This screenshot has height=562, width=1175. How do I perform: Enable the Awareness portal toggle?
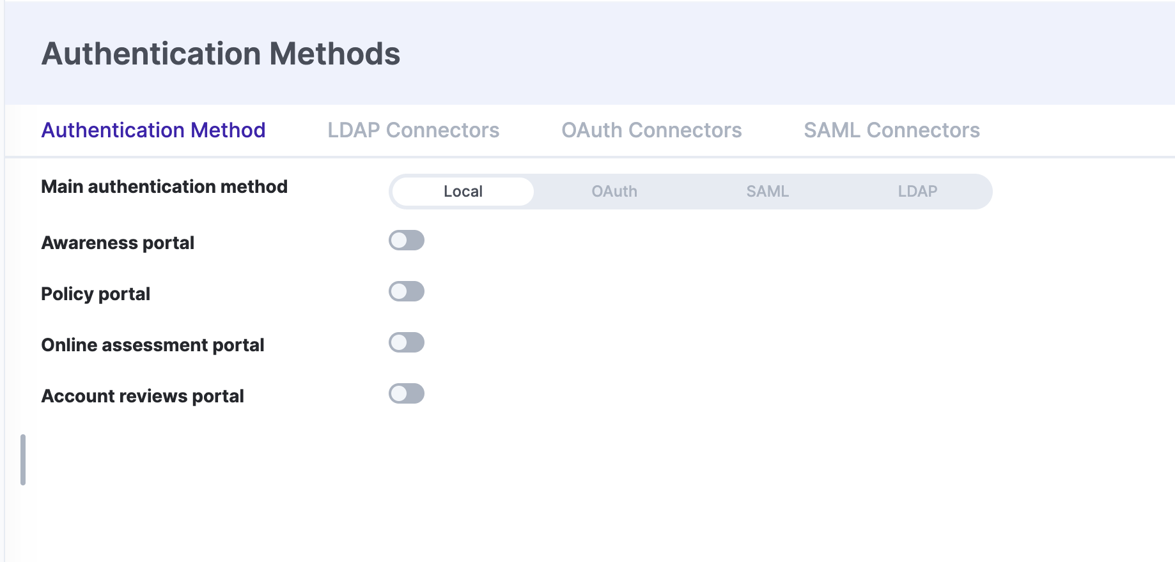click(x=407, y=240)
